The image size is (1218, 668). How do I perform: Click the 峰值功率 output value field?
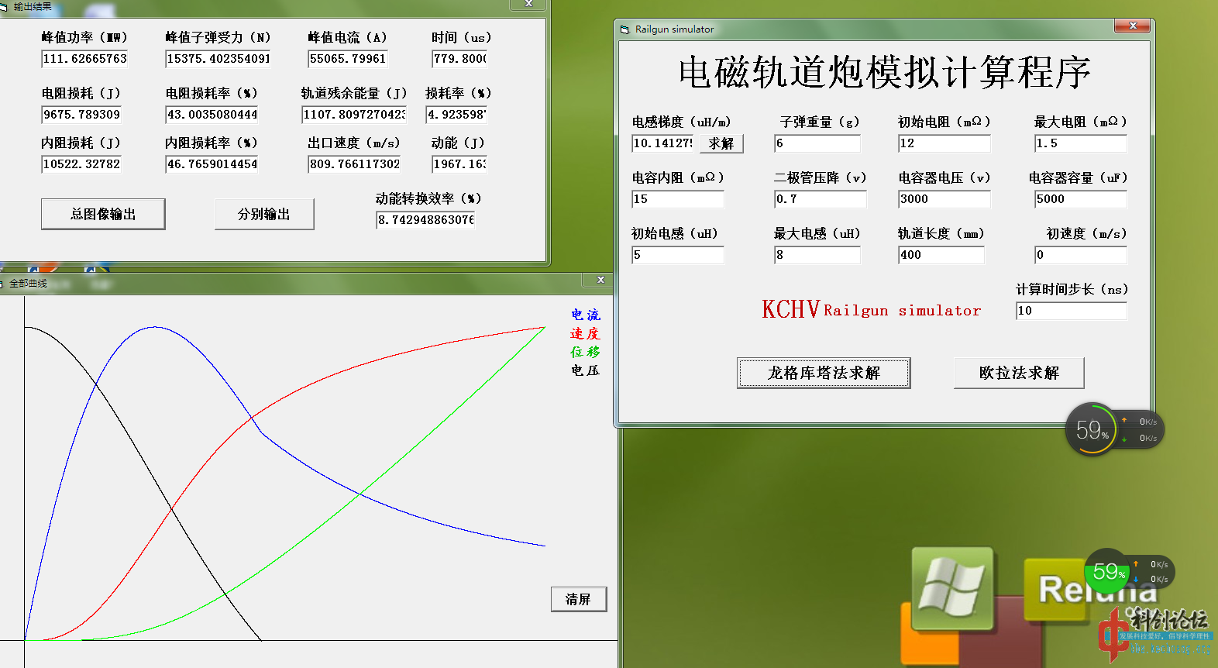coord(84,59)
